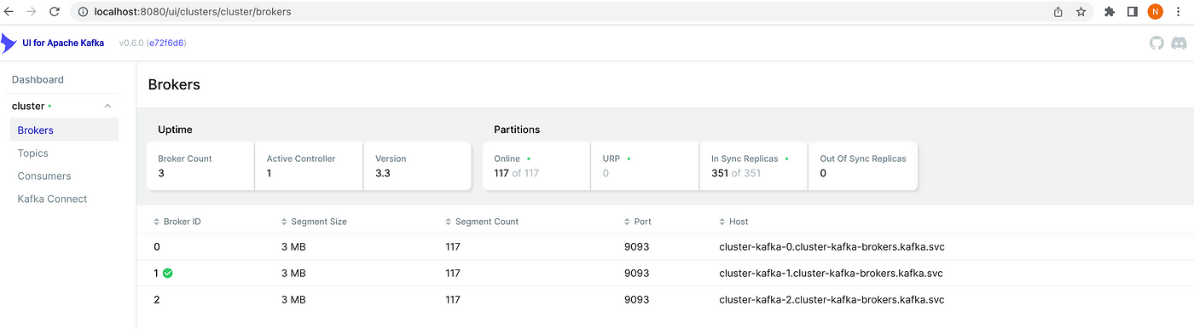Open the Discord icon link

(1179, 43)
